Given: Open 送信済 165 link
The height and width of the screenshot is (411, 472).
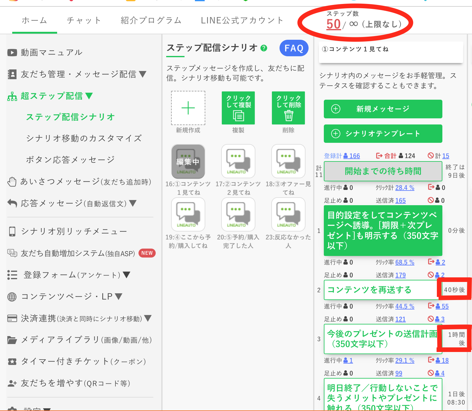Looking at the screenshot, I should (x=401, y=201).
